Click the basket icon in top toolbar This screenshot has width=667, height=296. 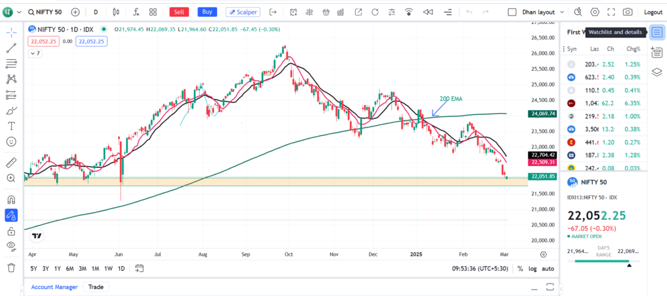[x=326, y=12]
